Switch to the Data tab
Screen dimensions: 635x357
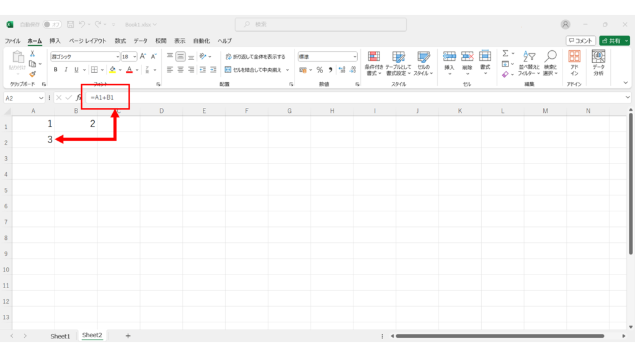click(x=141, y=41)
